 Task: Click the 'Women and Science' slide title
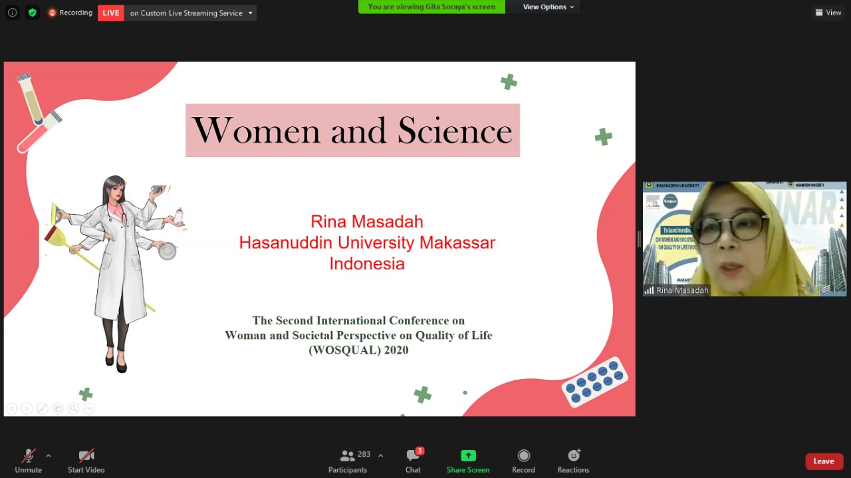[352, 130]
